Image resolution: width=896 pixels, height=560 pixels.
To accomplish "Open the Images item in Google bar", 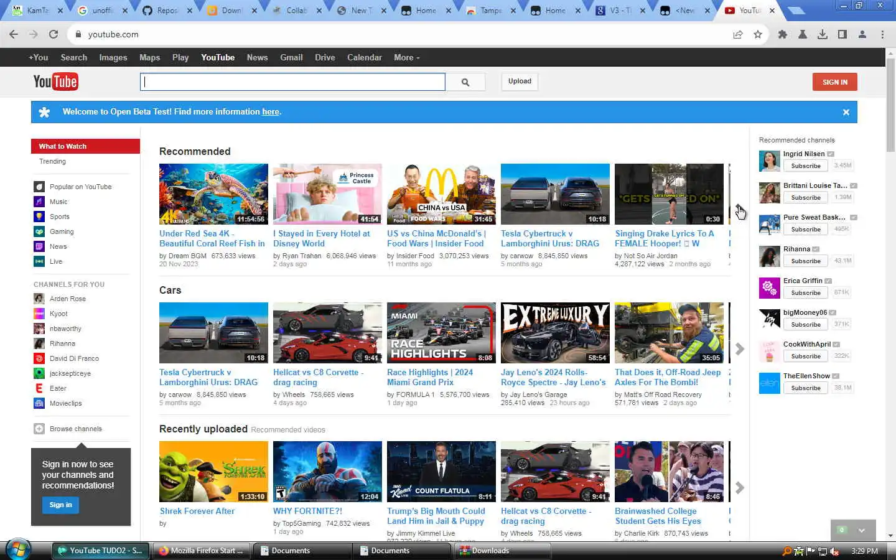I will tap(113, 57).
